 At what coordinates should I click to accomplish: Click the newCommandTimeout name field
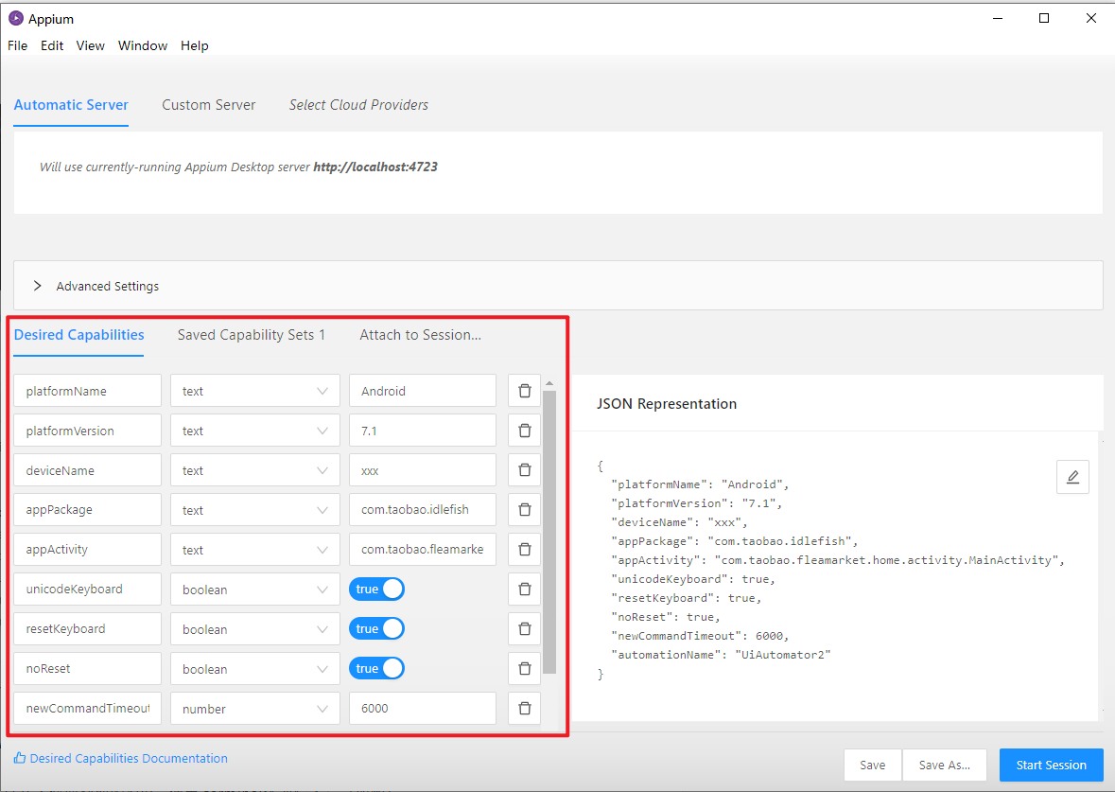click(87, 708)
